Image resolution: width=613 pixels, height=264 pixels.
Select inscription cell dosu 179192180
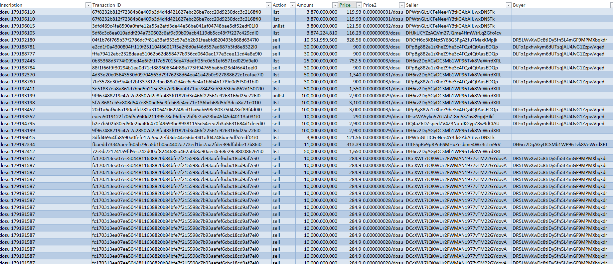click(x=46, y=40)
